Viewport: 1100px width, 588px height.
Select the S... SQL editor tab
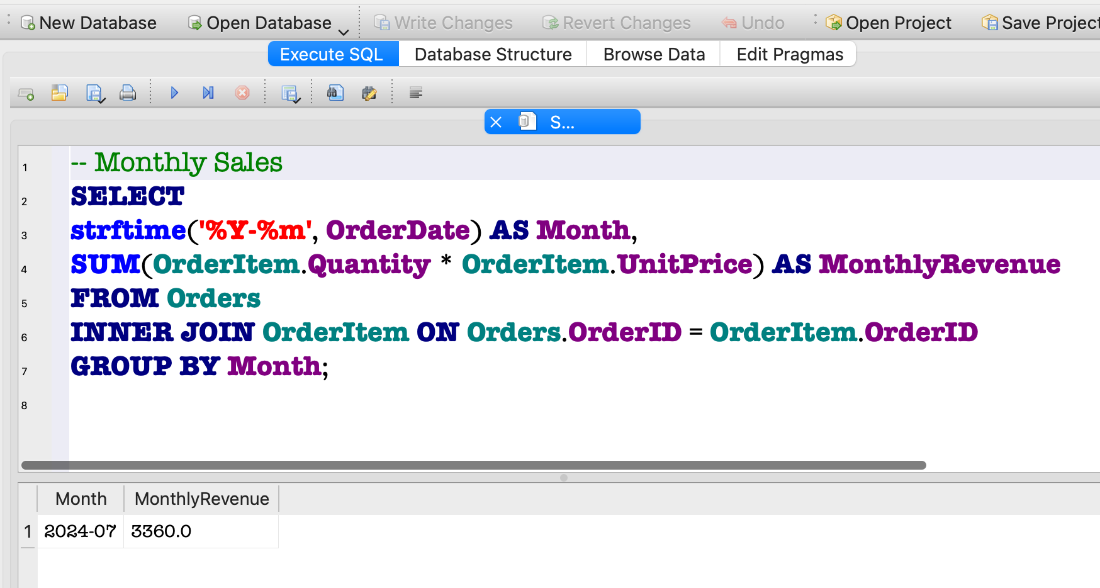point(562,122)
